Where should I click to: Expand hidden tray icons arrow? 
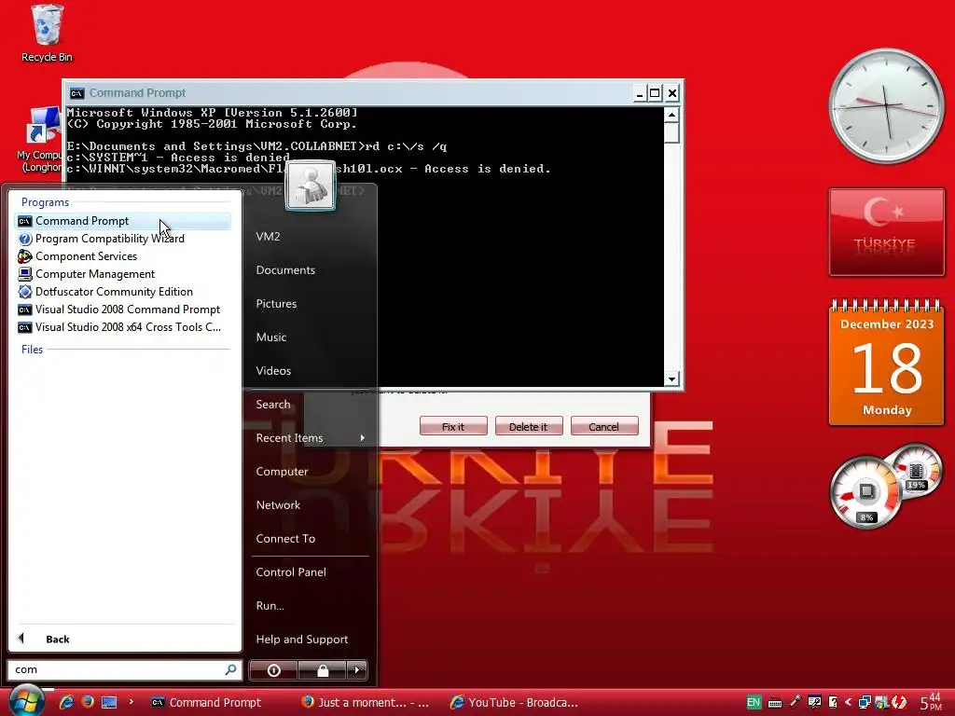pyautogui.click(x=848, y=702)
